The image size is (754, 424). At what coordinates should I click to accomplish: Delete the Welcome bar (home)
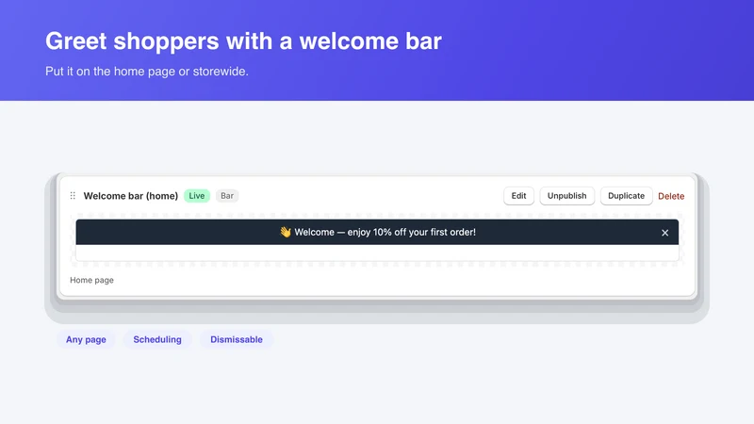(671, 196)
